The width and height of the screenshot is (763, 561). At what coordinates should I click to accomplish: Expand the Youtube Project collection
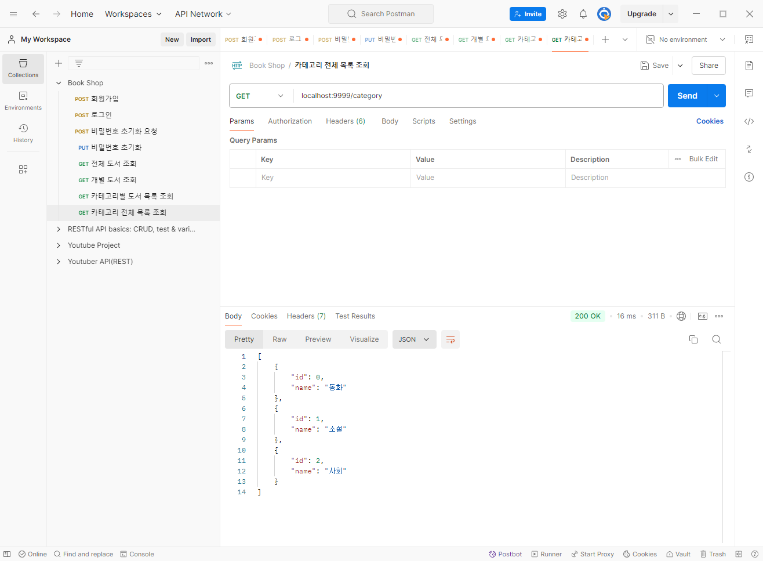59,245
